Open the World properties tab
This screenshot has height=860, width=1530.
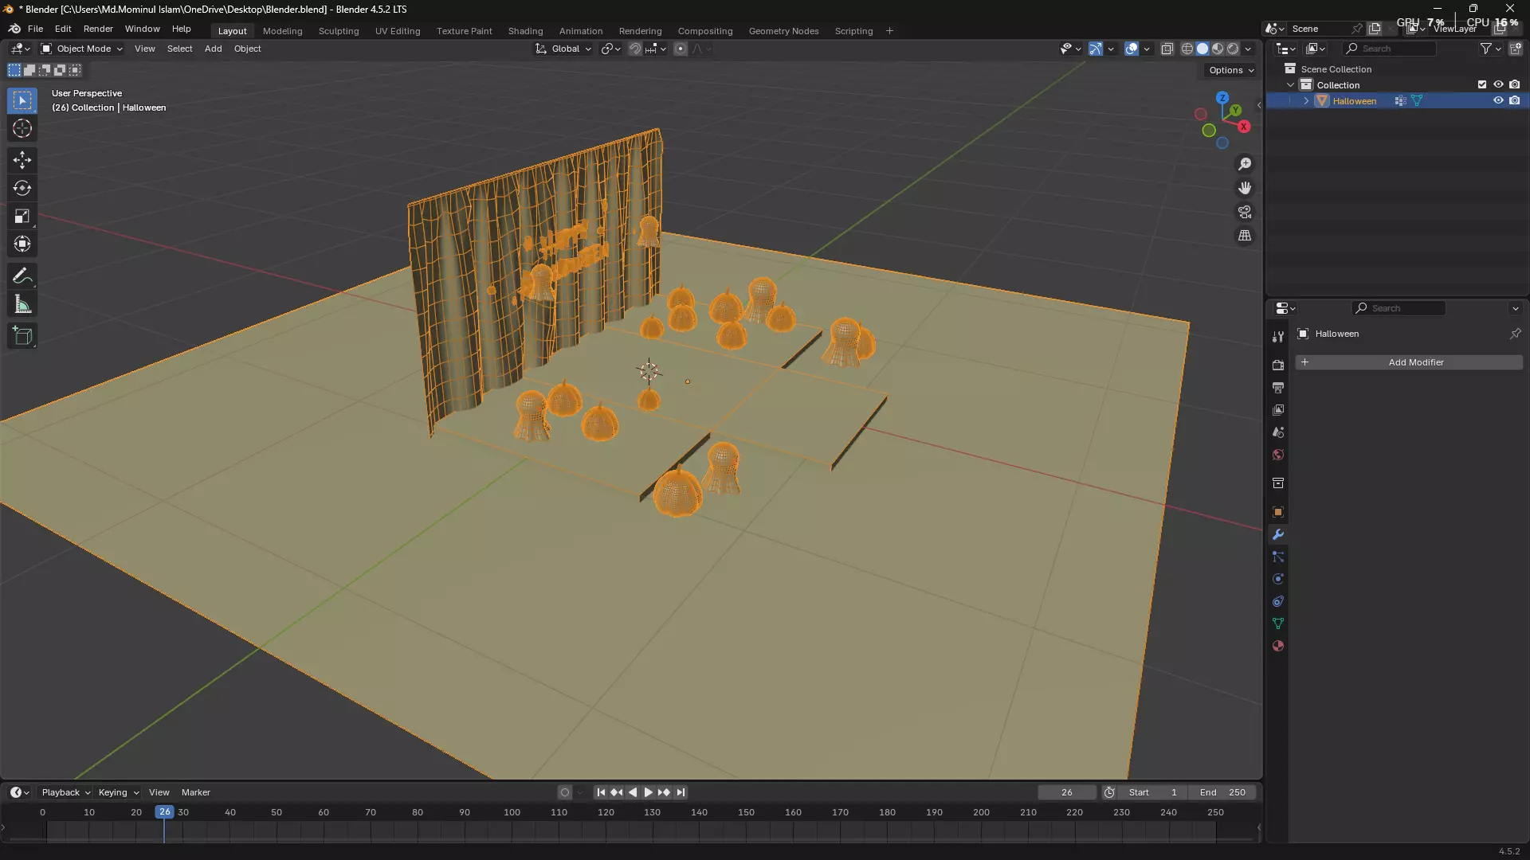coord(1278,455)
